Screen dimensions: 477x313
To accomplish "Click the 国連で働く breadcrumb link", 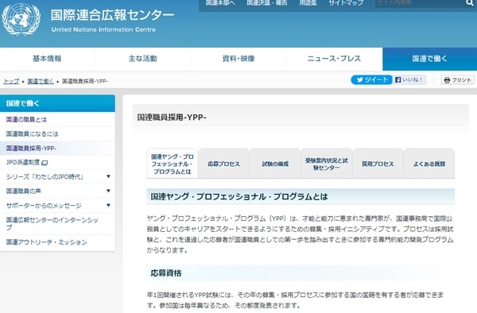I will click(41, 81).
